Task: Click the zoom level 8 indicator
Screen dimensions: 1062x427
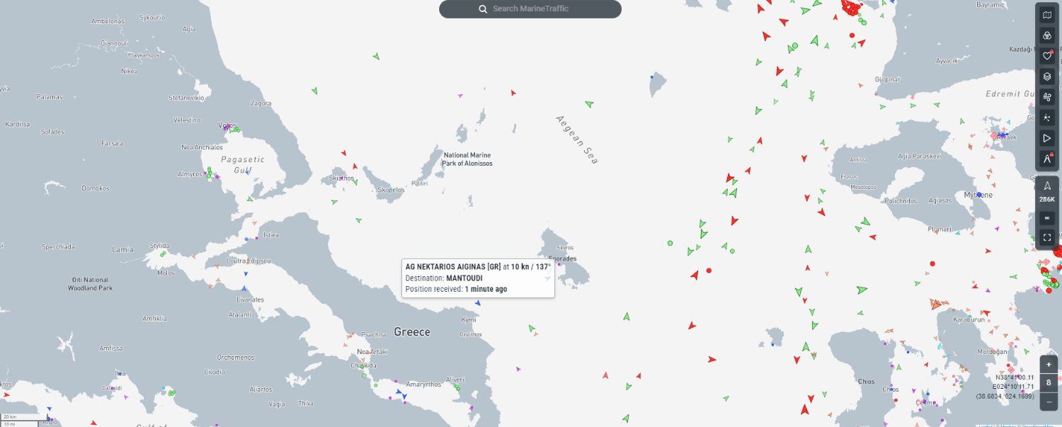Action: [1049, 383]
